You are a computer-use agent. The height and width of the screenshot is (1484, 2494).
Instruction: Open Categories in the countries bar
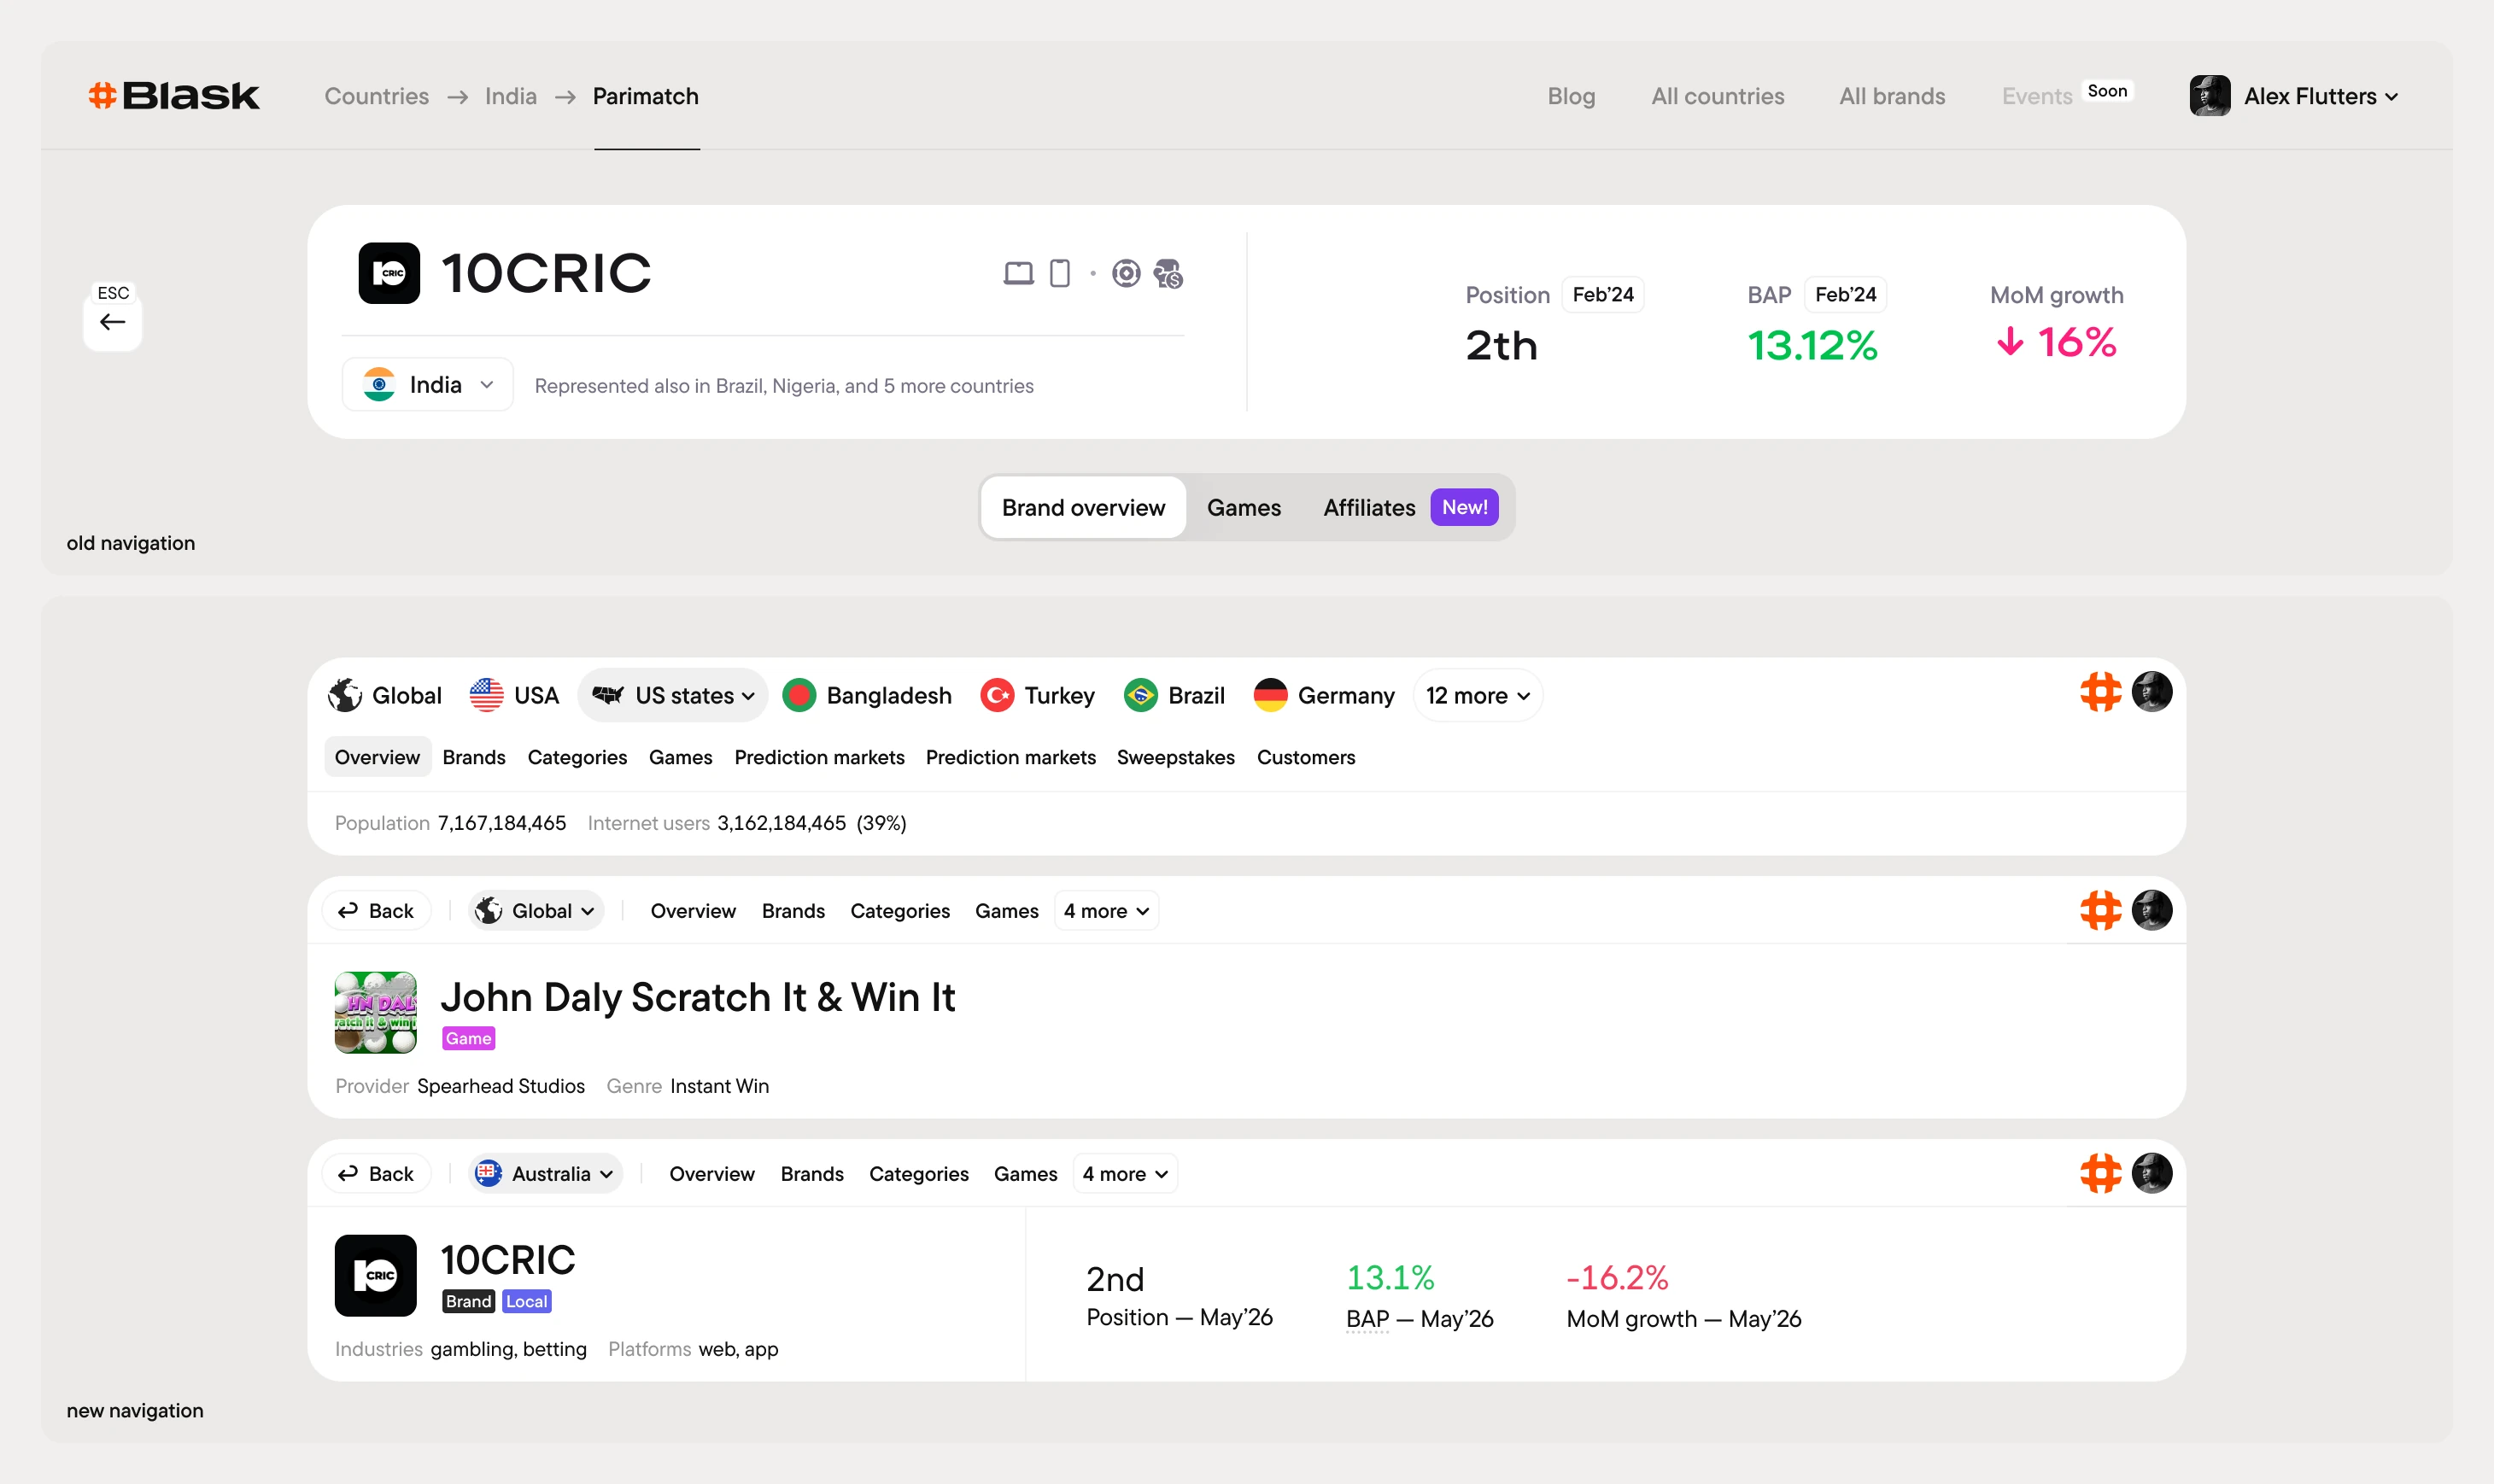point(577,757)
